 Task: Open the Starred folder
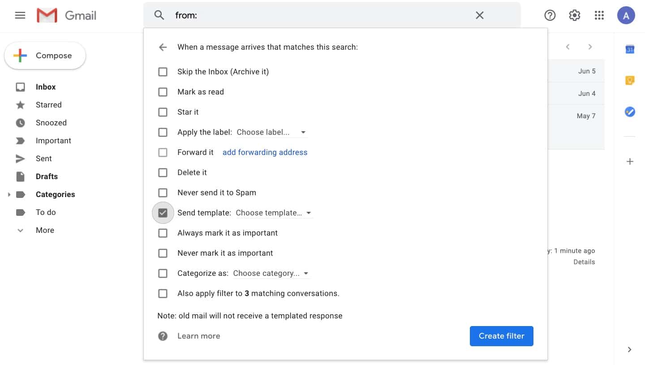click(48, 105)
